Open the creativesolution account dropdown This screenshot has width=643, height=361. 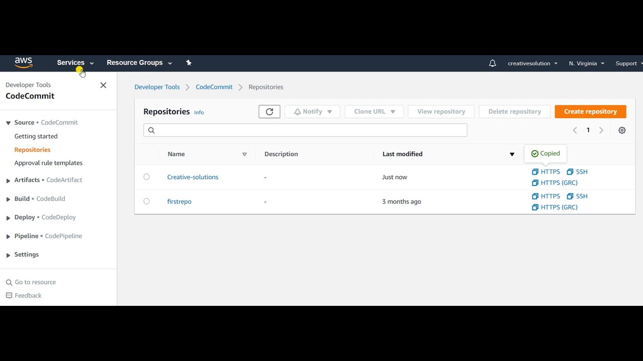tap(532, 63)
